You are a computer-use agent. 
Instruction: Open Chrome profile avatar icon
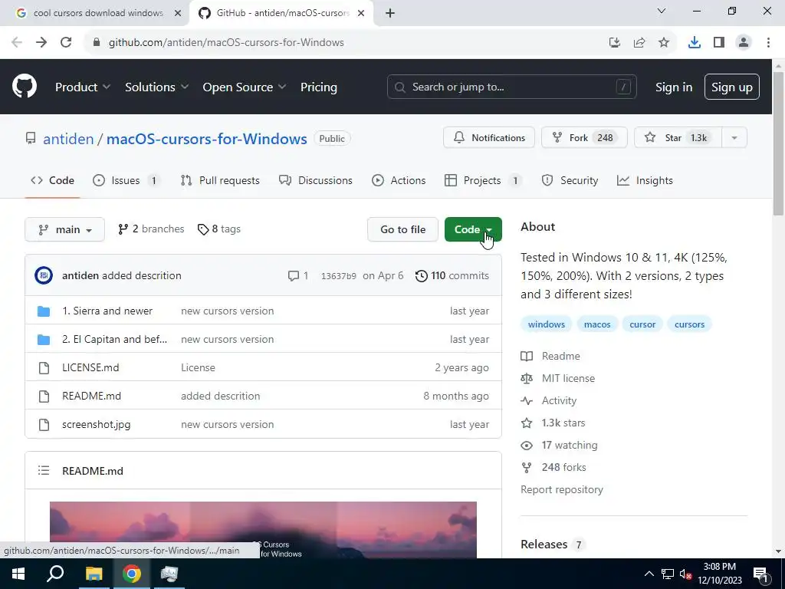pos(744,43)
